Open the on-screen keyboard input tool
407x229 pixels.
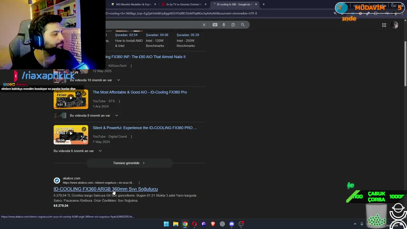(215, 25)
